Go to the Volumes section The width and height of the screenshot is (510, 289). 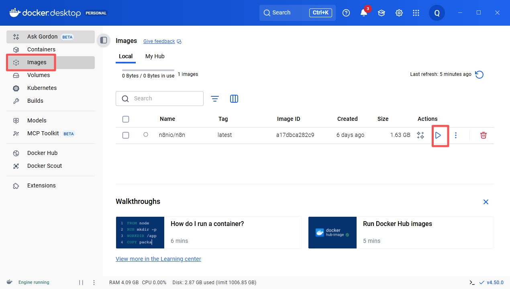pos(51,75)
